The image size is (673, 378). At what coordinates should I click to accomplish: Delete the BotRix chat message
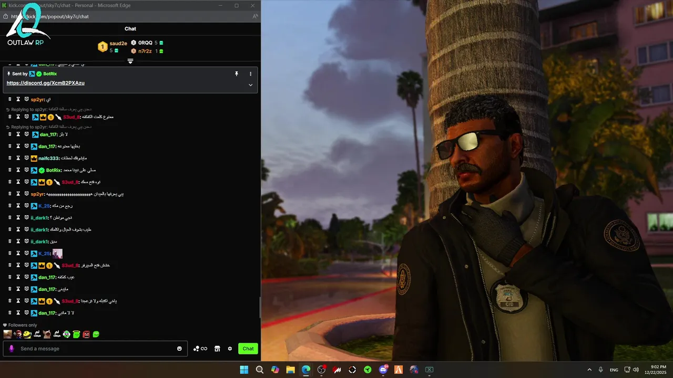9,170
